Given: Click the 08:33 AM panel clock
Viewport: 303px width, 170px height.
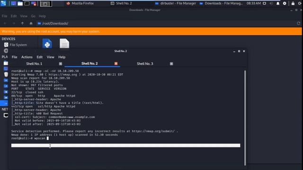Looking at the screenshot, I should 254,3.
